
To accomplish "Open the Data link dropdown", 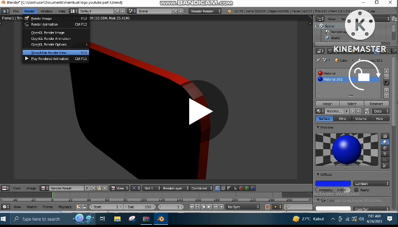I will [x=381, y=111].
